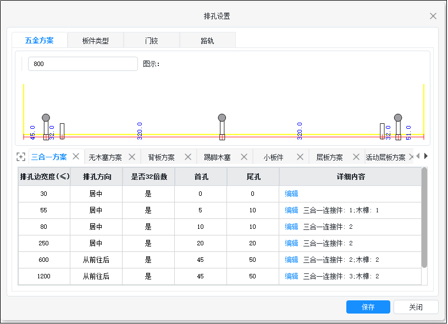Click 尾孔 value 50 in 600 row

tap(252, 260)
